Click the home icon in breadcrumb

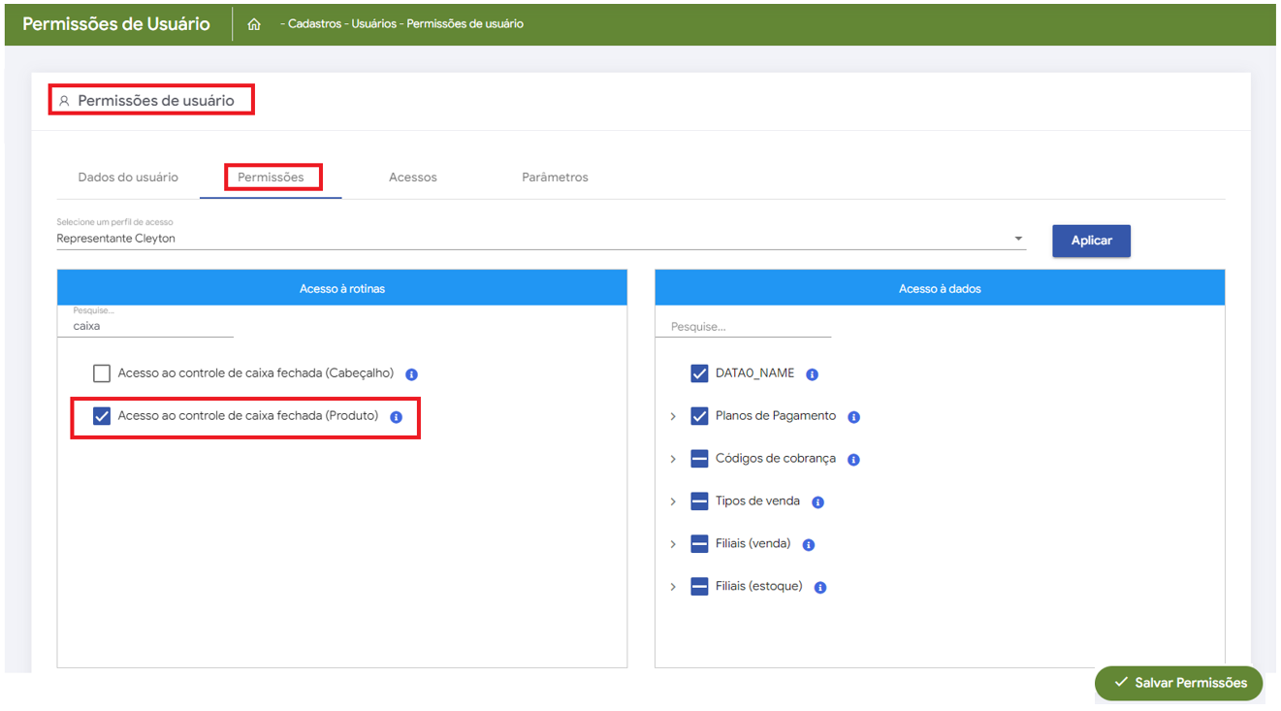tap(254, 24)
